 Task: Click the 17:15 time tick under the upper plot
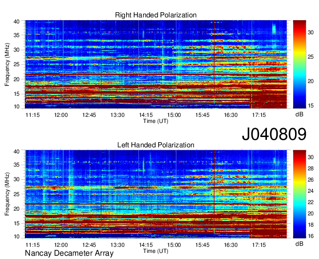(259, 115)
